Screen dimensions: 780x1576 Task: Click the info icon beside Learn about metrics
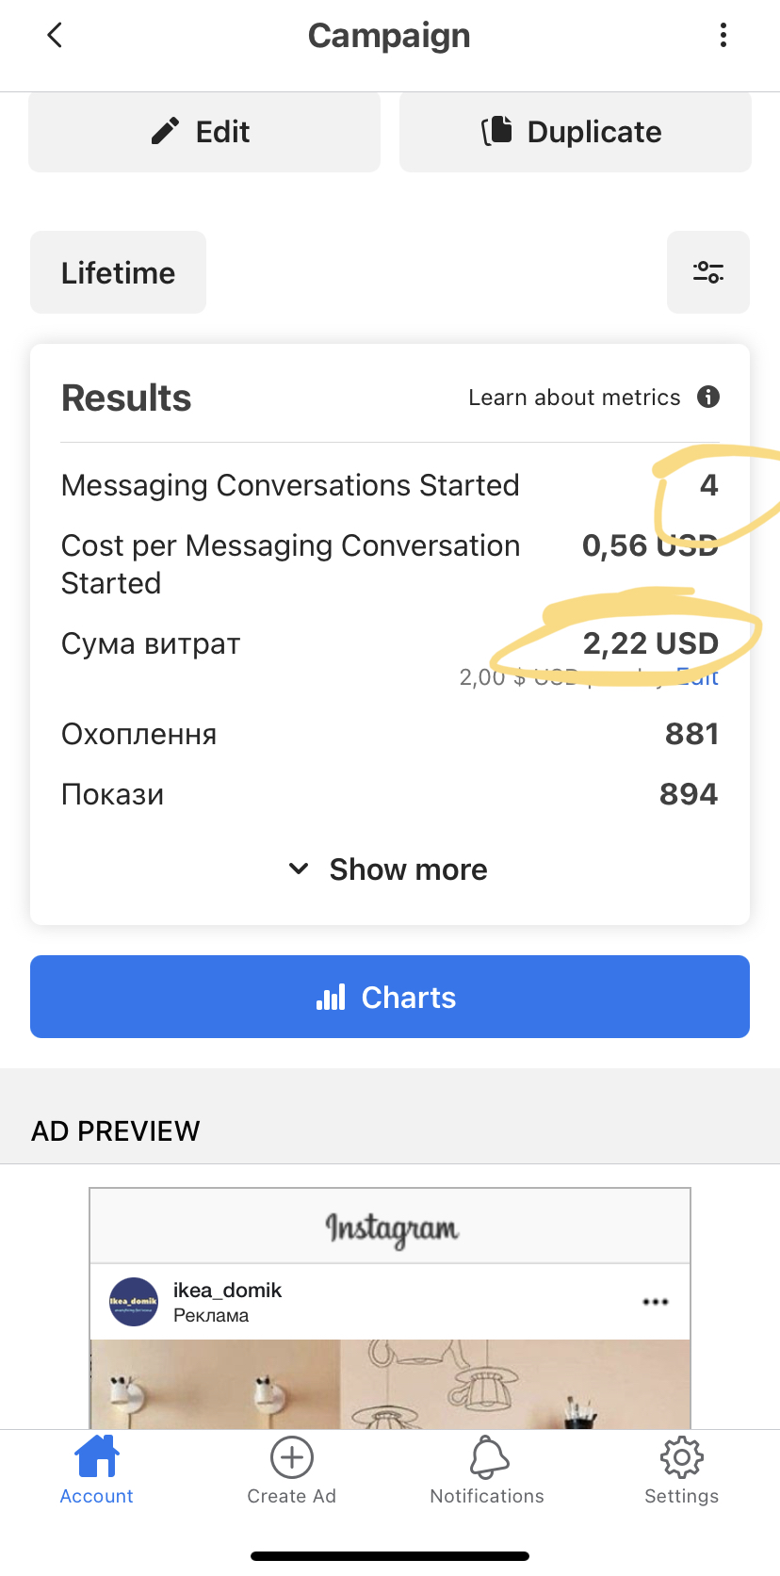pyautogui.click(x=708, y=397)
